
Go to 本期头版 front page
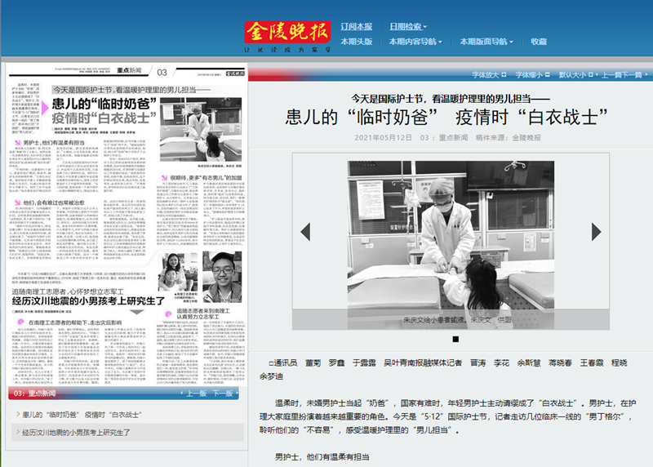(356, 42)
